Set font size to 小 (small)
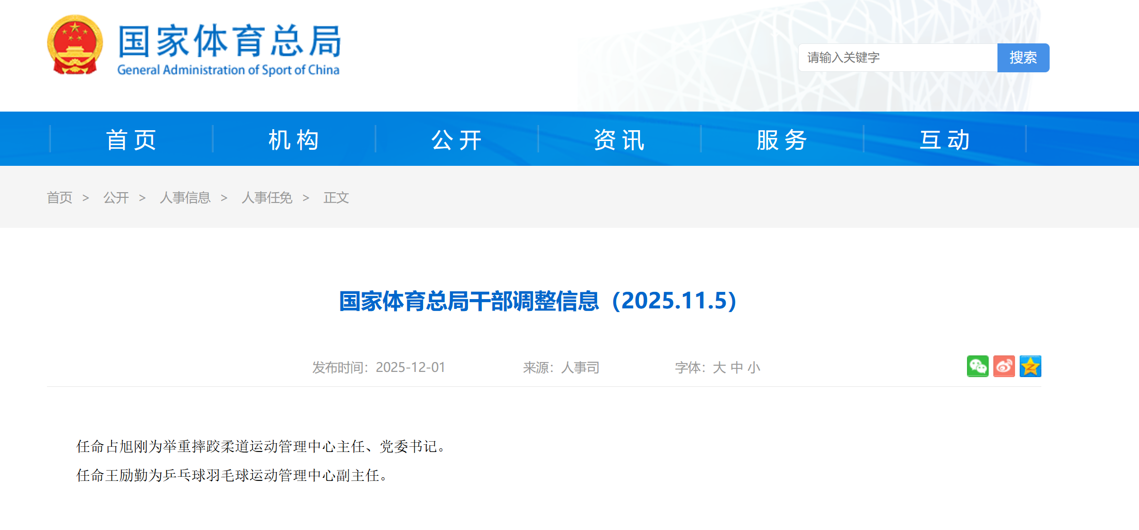 pyautogui.click(x=754, y=368)
